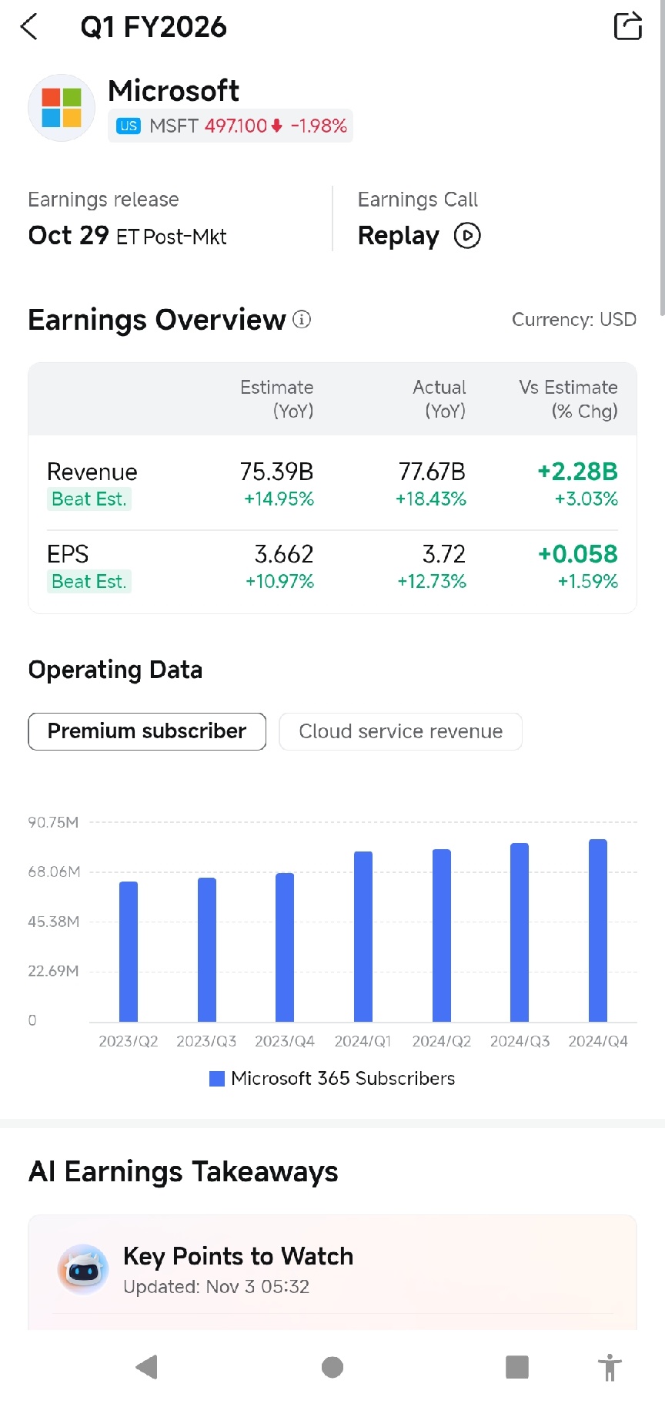Tap the EPS Beat Est. badge
This screenshot has width=665, height=1404.
89,582
